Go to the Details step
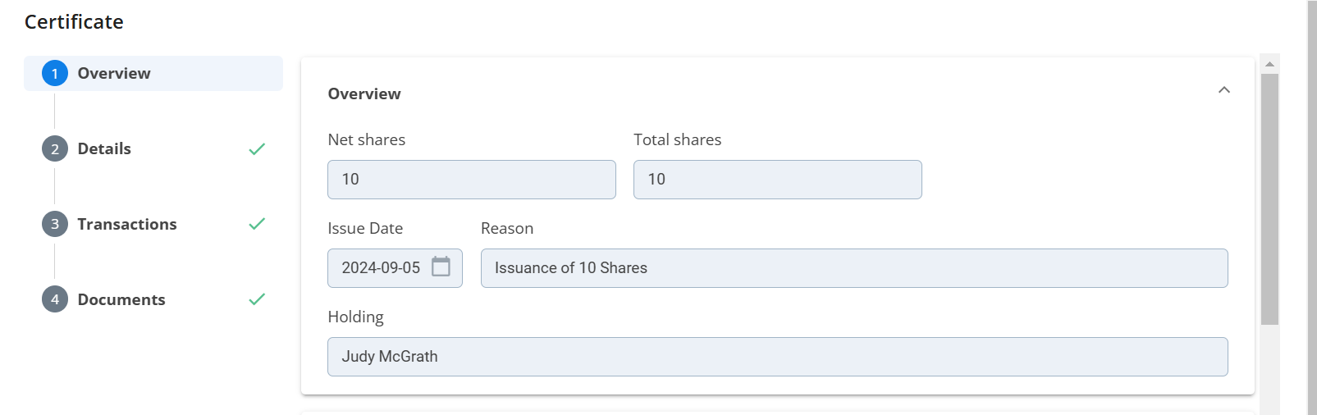1317x415 pixels. pos(104,149)
